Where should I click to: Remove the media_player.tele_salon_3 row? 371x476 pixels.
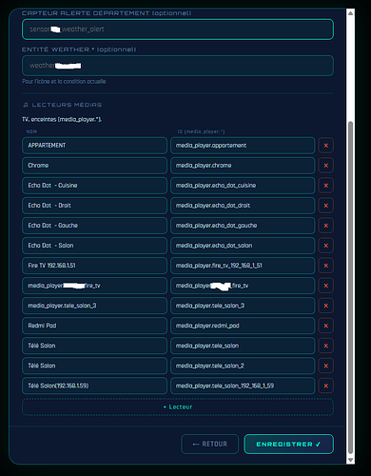325,306
